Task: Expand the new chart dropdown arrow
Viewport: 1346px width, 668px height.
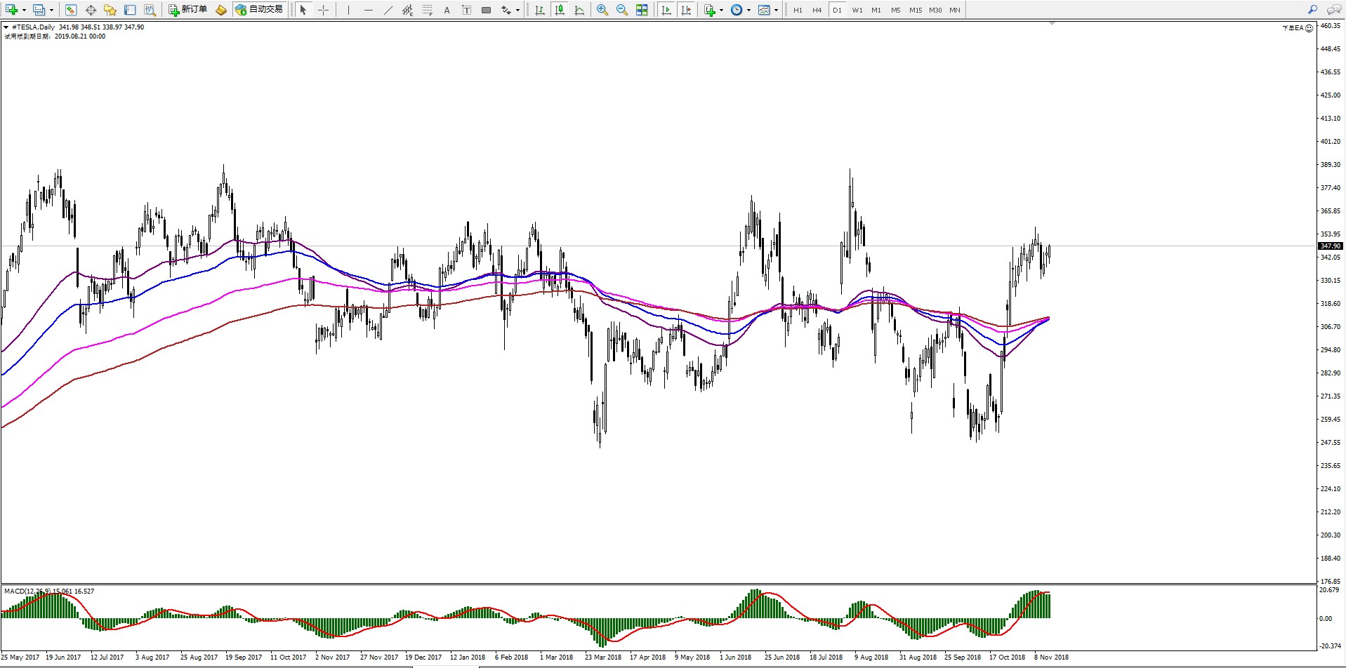Action: click(24, 10)
